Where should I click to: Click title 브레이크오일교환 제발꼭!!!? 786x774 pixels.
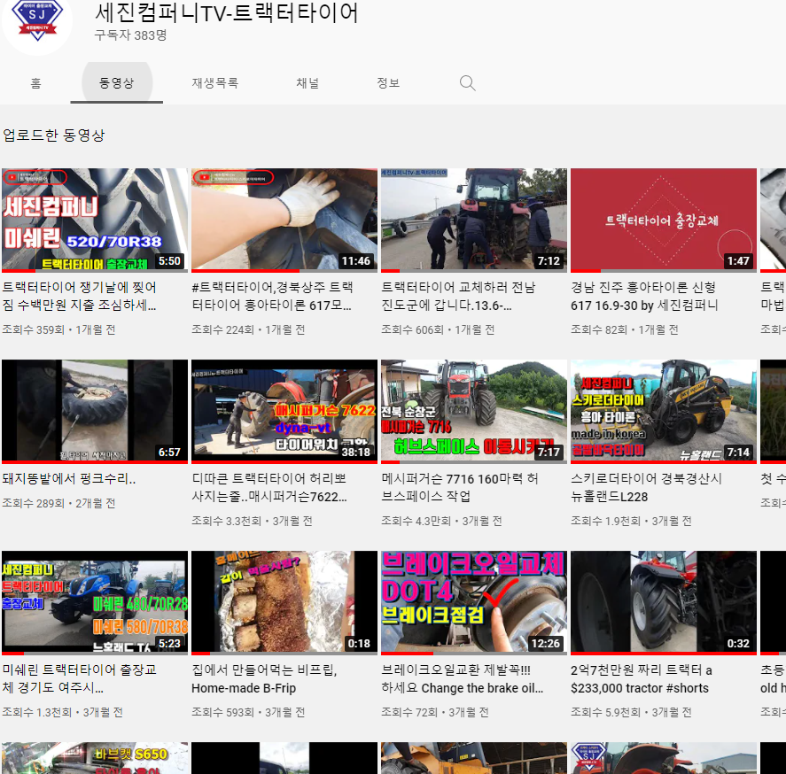tap(463, 679)
